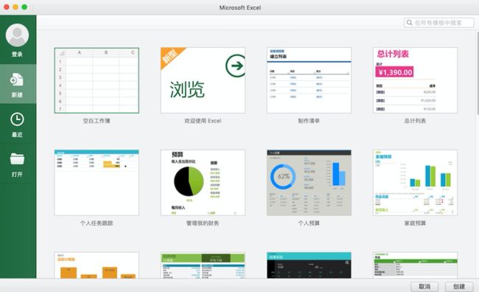Pick the 家庭预算 template thumbnail

click(x=415, y=183)
